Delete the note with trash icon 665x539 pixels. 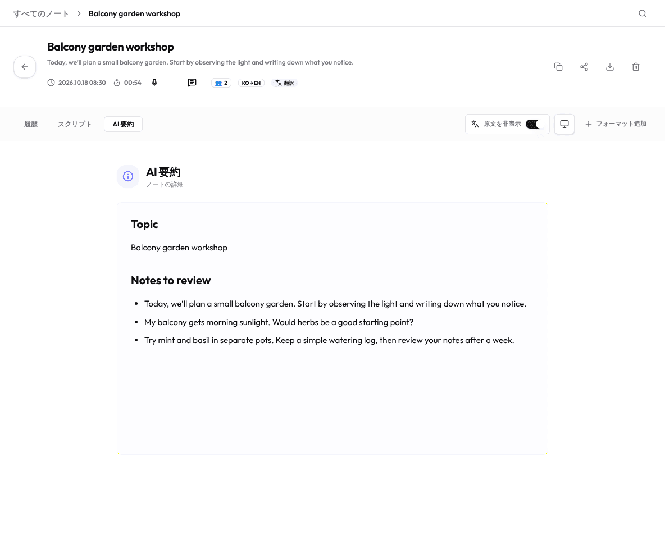pyautogui.click(x=635, y=67)
